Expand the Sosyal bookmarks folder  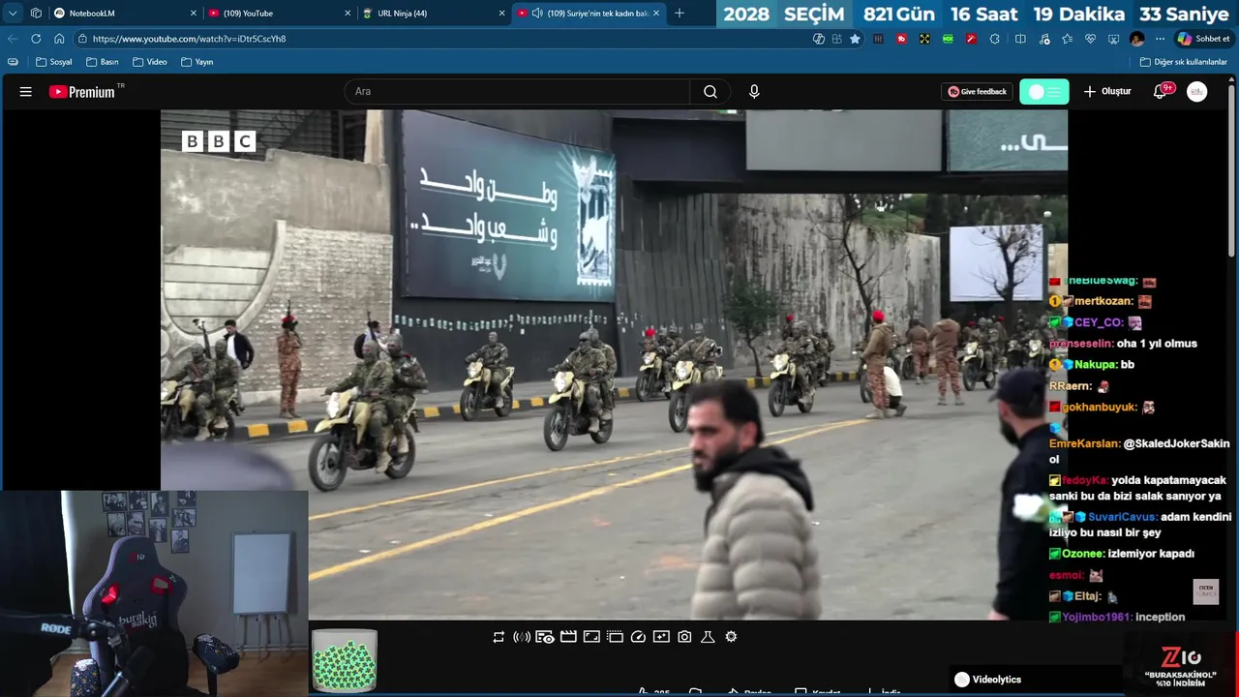(54, 62)
